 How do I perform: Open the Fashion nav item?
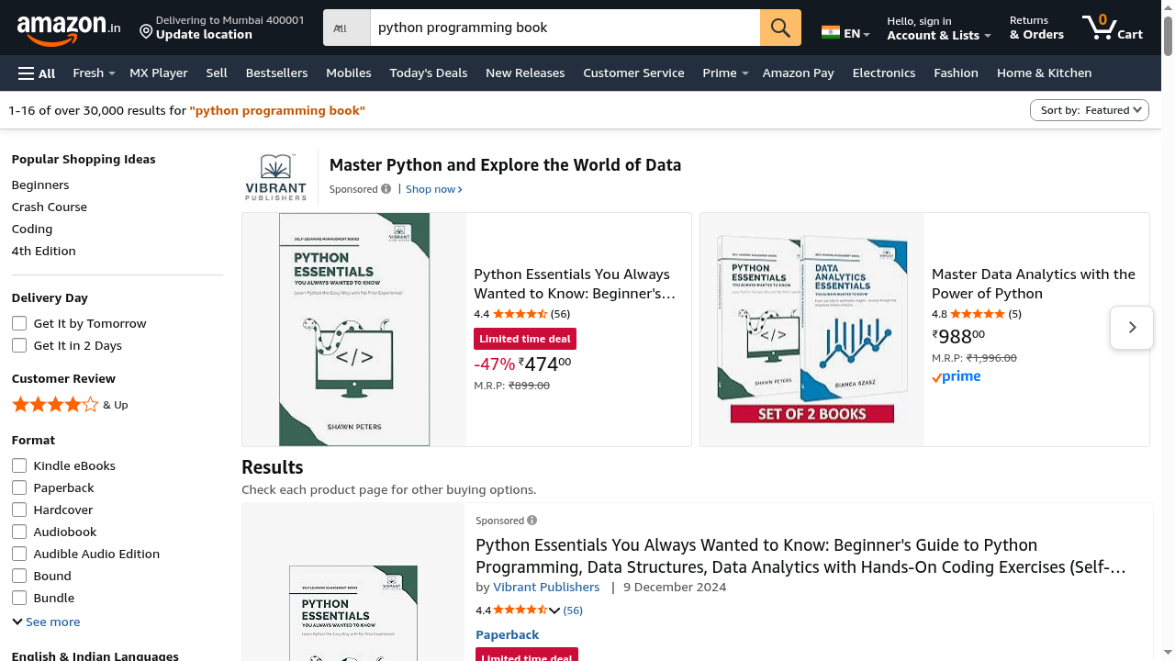click(956, 73)
